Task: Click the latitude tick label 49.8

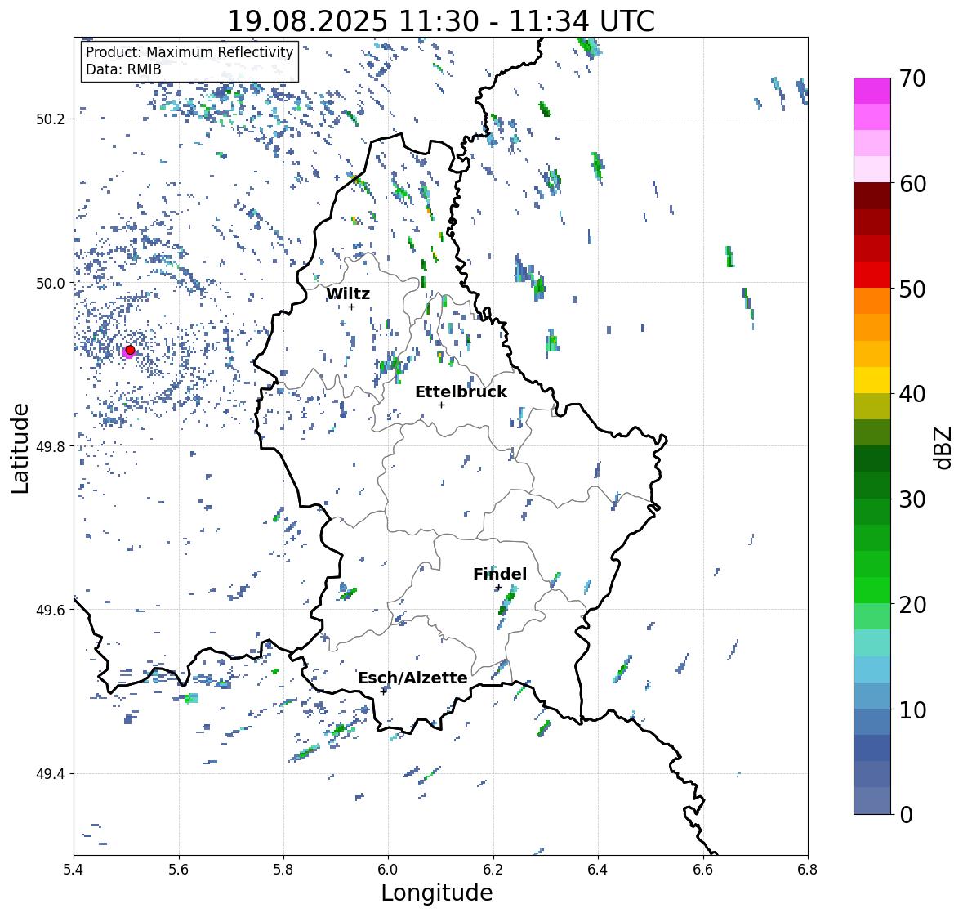Action: pyautogui.click(x=51, y=446)
